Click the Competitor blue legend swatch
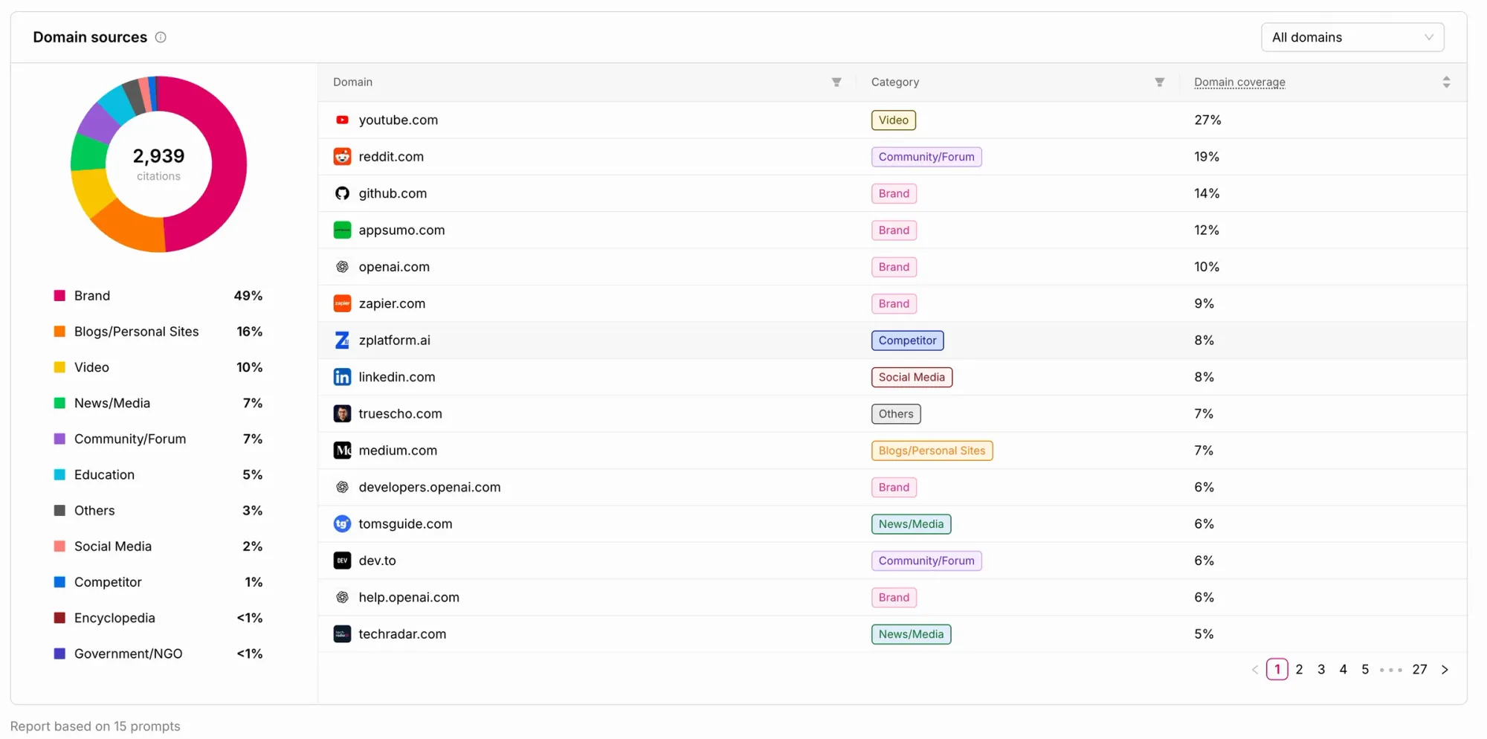This screenshot has height=739, width=1487. (x=60, y=582)
